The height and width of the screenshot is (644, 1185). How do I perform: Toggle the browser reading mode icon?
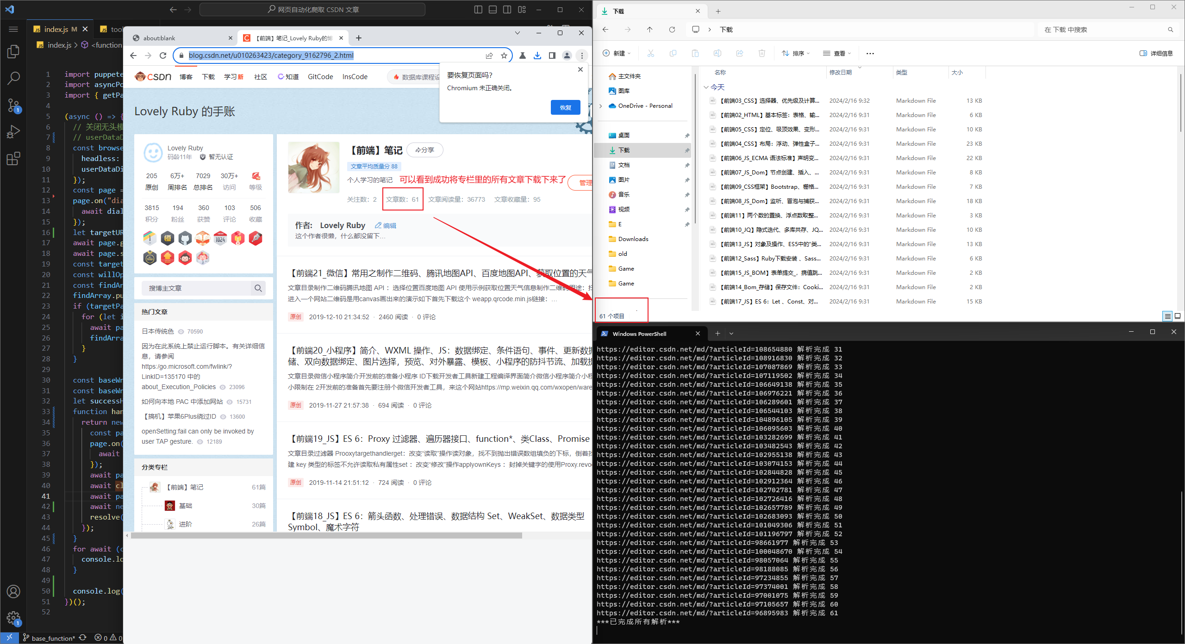pos(552,55)
